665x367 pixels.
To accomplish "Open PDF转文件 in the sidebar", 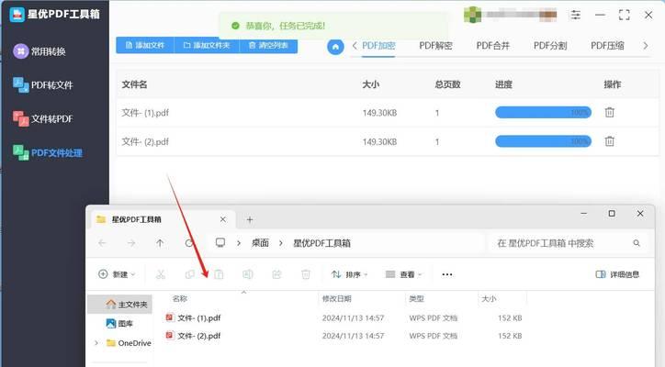I will click(x=43, y=84).
